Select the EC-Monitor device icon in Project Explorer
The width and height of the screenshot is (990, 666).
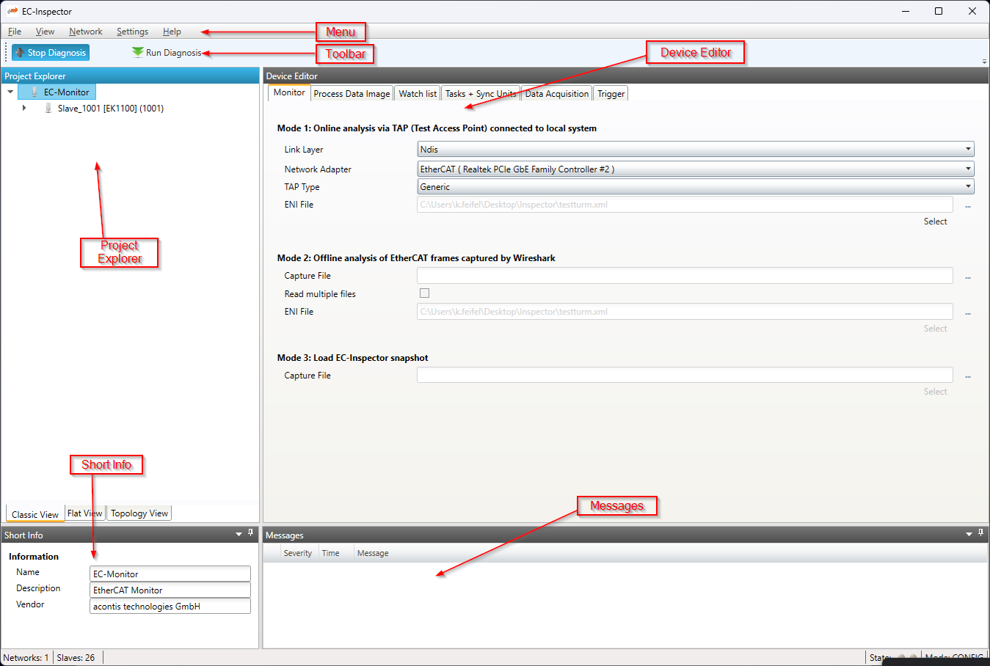tap(36, 92)
